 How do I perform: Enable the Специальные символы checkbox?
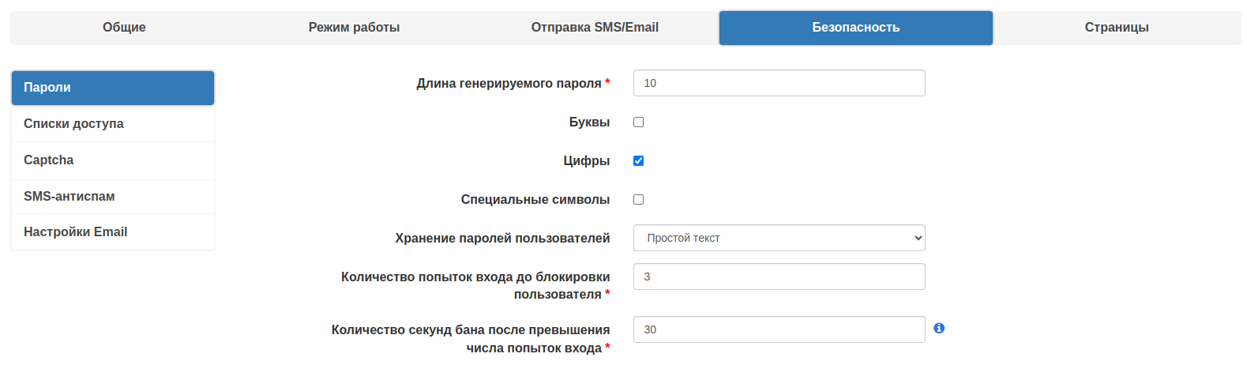(638, 200)
